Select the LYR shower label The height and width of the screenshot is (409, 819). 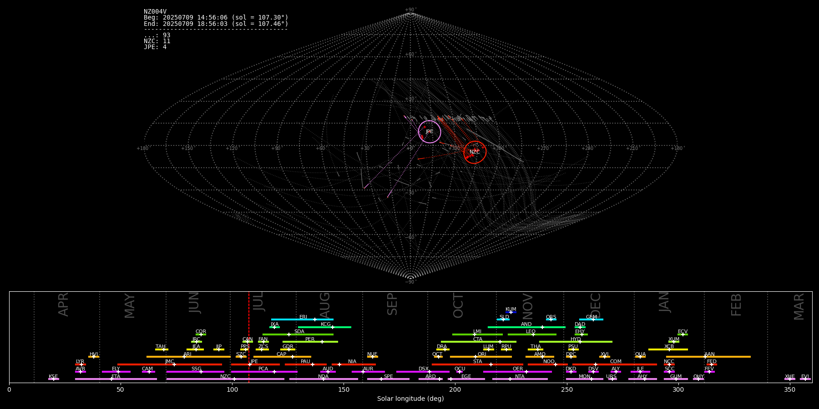[80, 362]
